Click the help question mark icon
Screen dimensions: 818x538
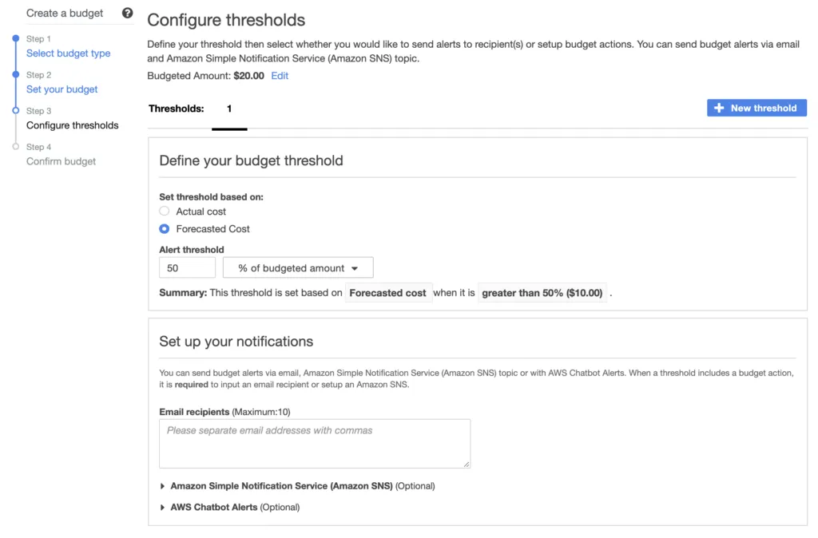[126, 13]
